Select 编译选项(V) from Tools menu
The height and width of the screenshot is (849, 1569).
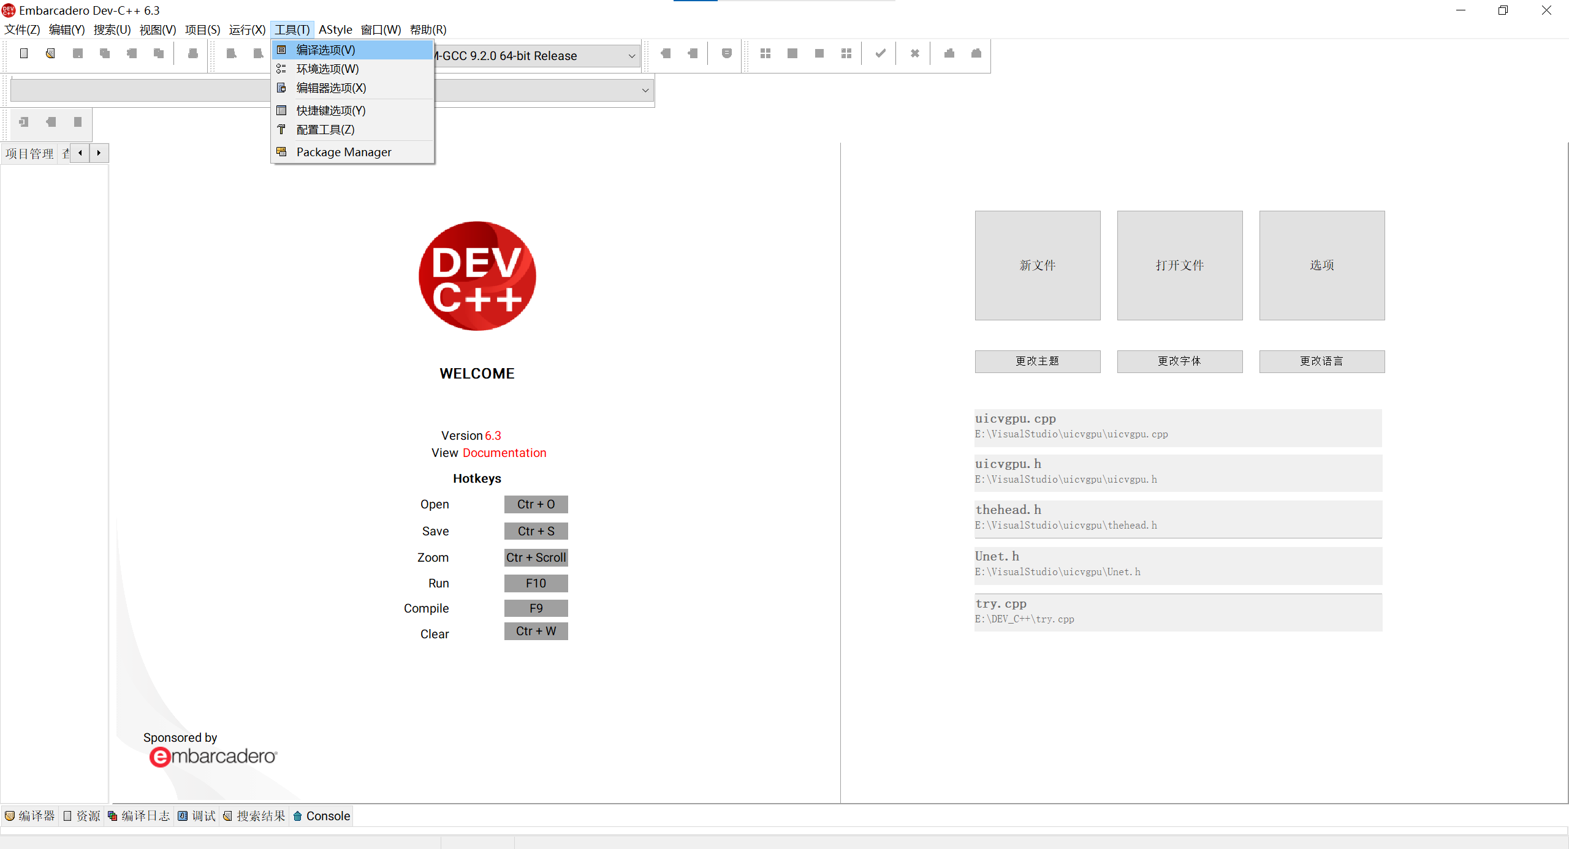[352, 50]
